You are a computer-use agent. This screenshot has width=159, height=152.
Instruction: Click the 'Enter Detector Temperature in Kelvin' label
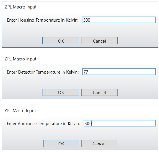[43, 72]
